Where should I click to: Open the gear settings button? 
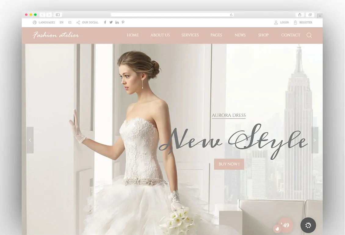tap(308, 225)
